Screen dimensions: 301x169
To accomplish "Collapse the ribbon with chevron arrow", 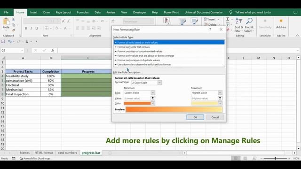I will coord(297,36).
